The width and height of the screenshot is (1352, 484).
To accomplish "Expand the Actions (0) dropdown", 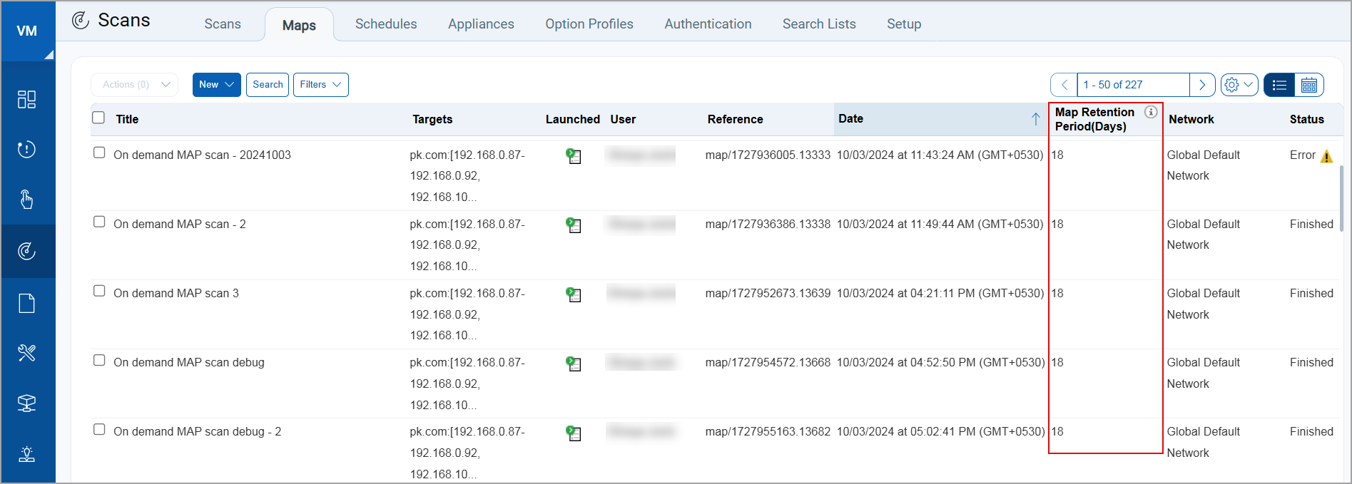I will (135, 85).
